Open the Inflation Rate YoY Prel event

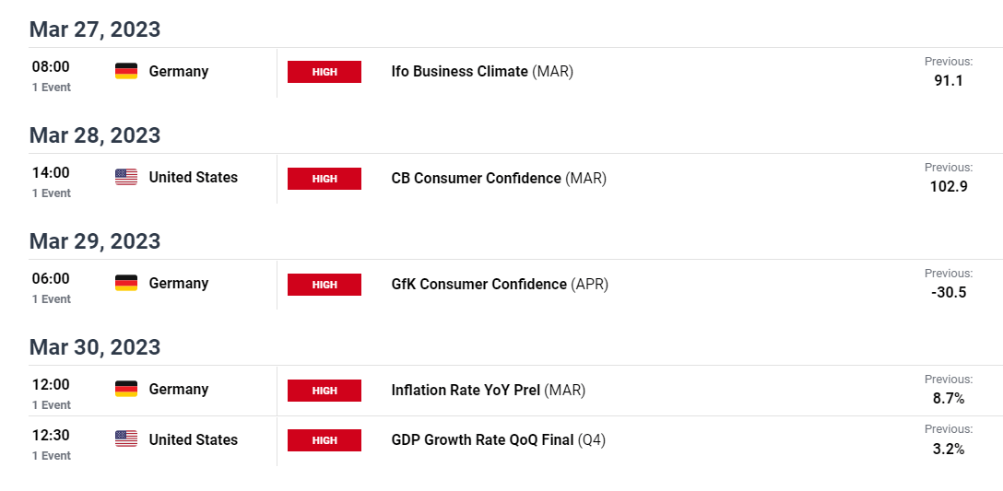click(x=488, y=390)
